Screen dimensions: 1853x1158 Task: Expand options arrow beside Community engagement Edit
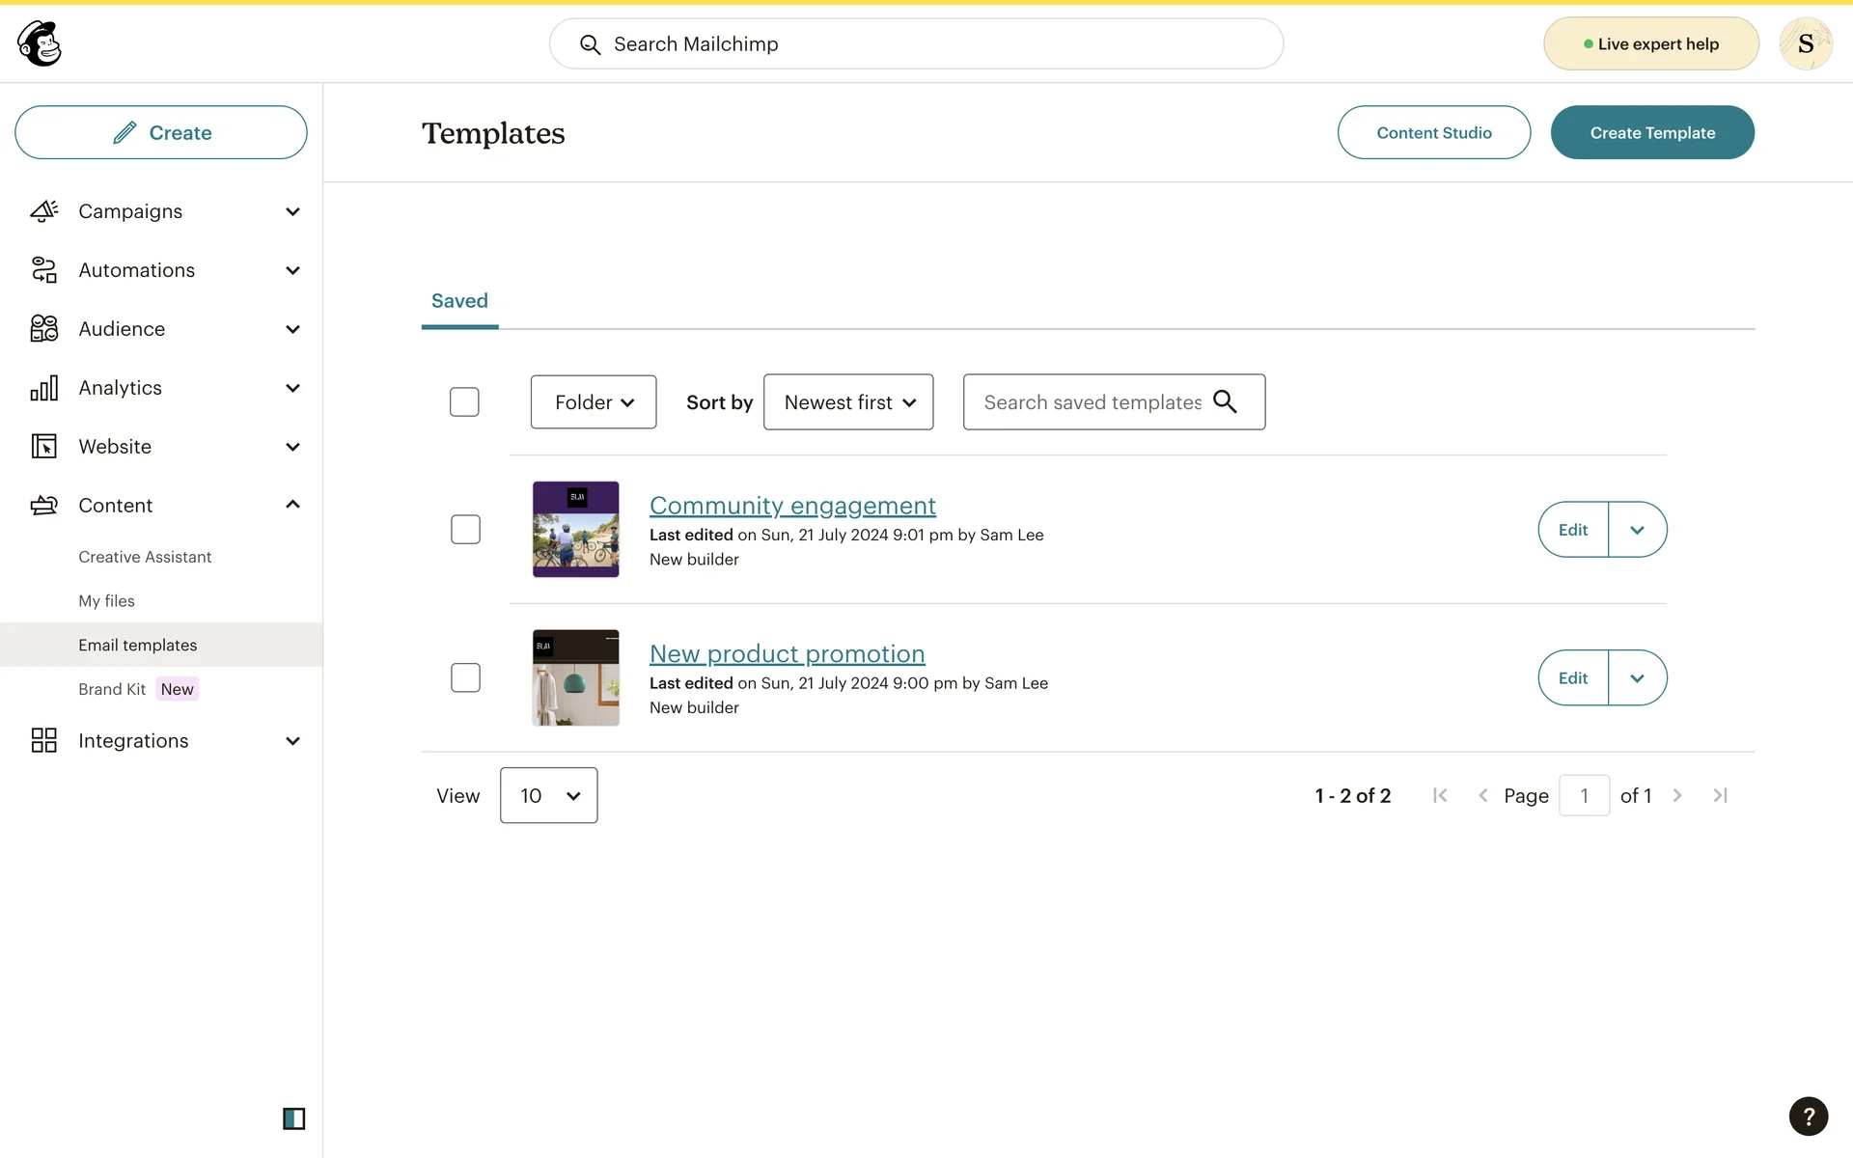[x=1637, y=530]
